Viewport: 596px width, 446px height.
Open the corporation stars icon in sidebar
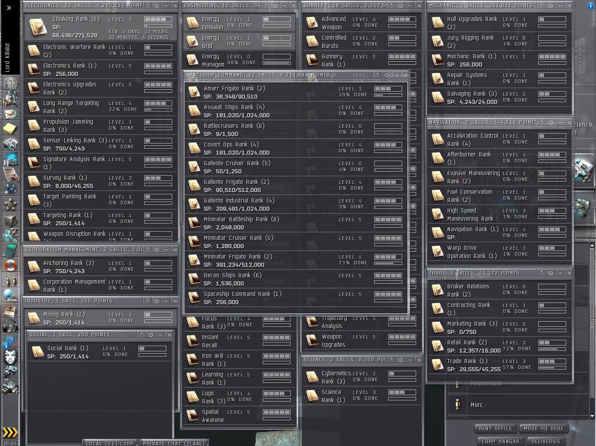[11, 204]
